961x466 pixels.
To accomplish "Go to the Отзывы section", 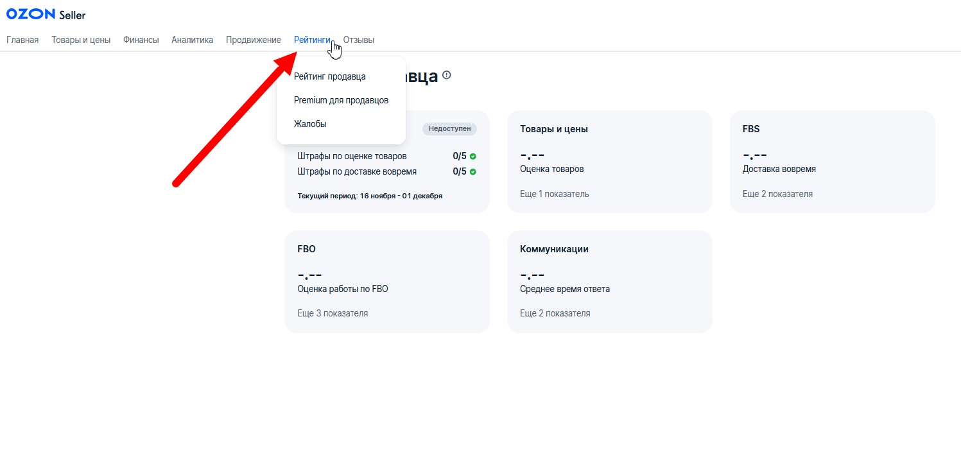I will click(x=359, y=40).
